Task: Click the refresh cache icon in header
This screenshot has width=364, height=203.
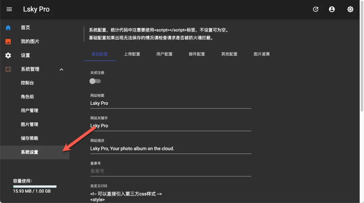Action: [x=315, y=9]
